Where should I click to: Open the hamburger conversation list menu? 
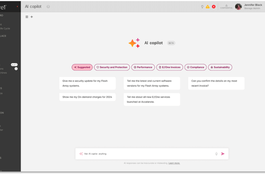(x=27, y=17)
